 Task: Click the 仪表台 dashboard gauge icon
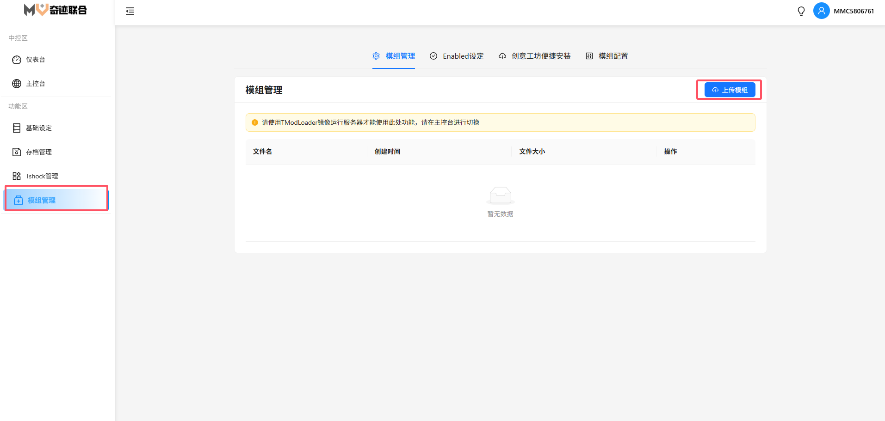[17, 60]
